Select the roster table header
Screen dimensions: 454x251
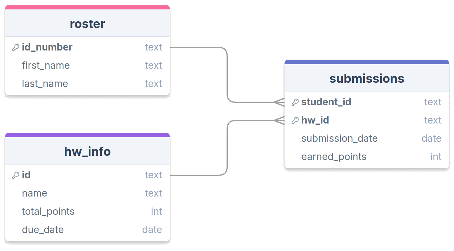pyautogui.click(x=87, y=23)
